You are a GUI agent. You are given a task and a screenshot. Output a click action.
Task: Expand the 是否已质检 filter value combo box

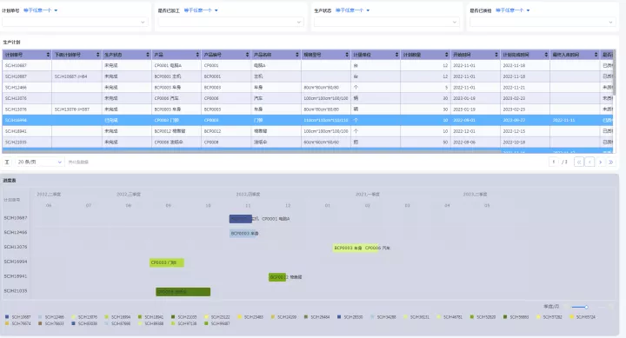point(543,22)
